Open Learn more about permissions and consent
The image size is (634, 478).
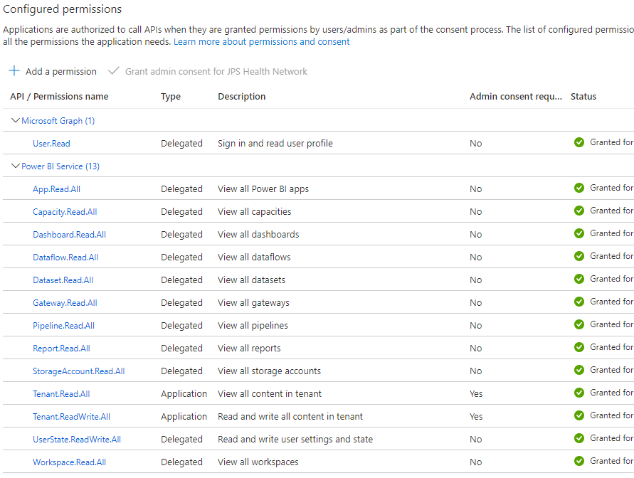(x=262, y=42)
